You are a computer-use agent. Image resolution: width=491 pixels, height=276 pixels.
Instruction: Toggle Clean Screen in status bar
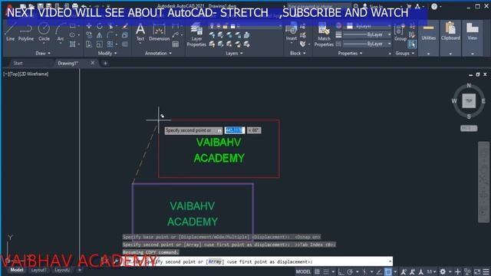tap(477, 271)
